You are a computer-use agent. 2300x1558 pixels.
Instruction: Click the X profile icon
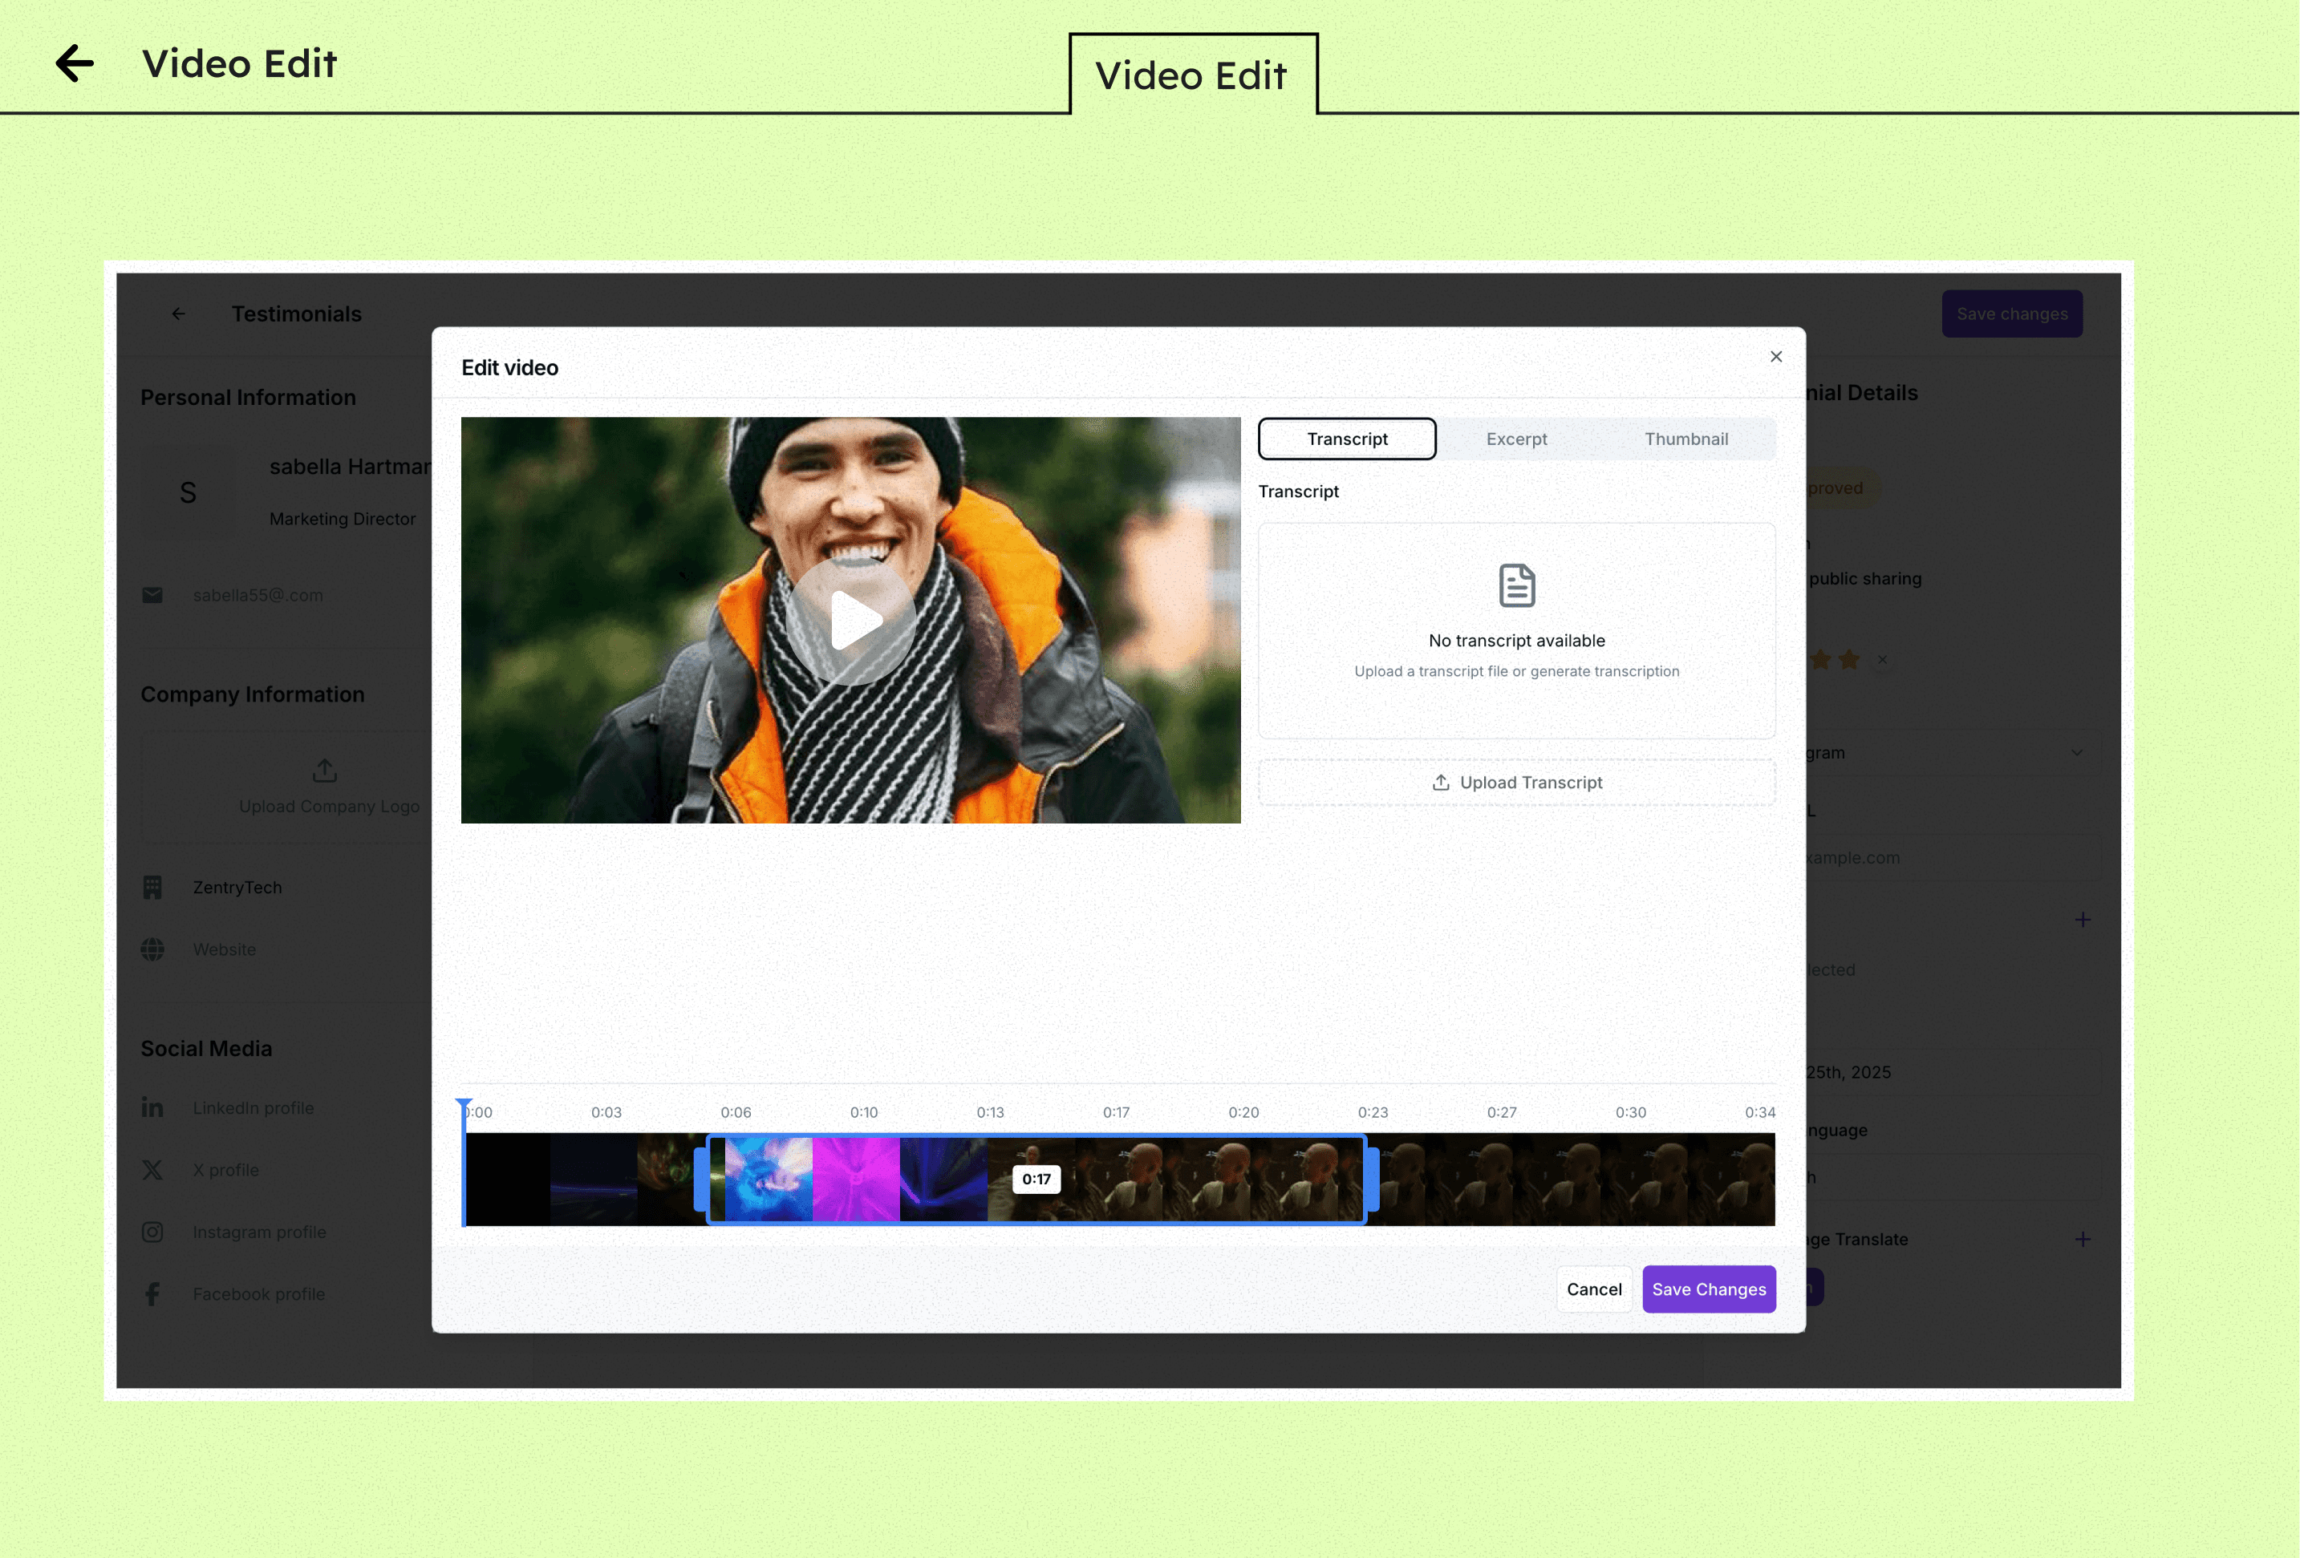click(x=152, y=1170)
